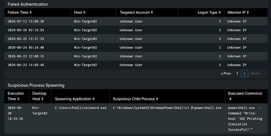The image size is (271, 136).
Task: Sort by Executed Command column
Action: [x=230, y=99]
